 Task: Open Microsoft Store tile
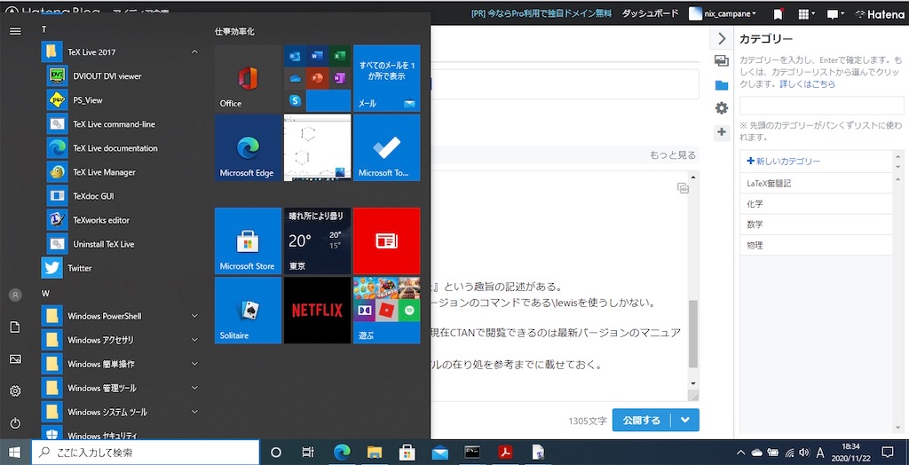coord(249,241)
